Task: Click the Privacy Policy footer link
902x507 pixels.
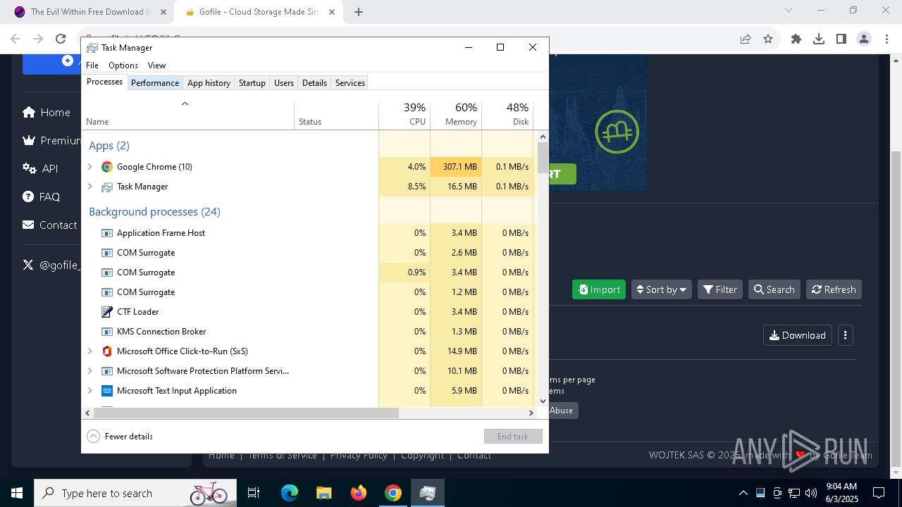Action: click(x=359, y=455)
